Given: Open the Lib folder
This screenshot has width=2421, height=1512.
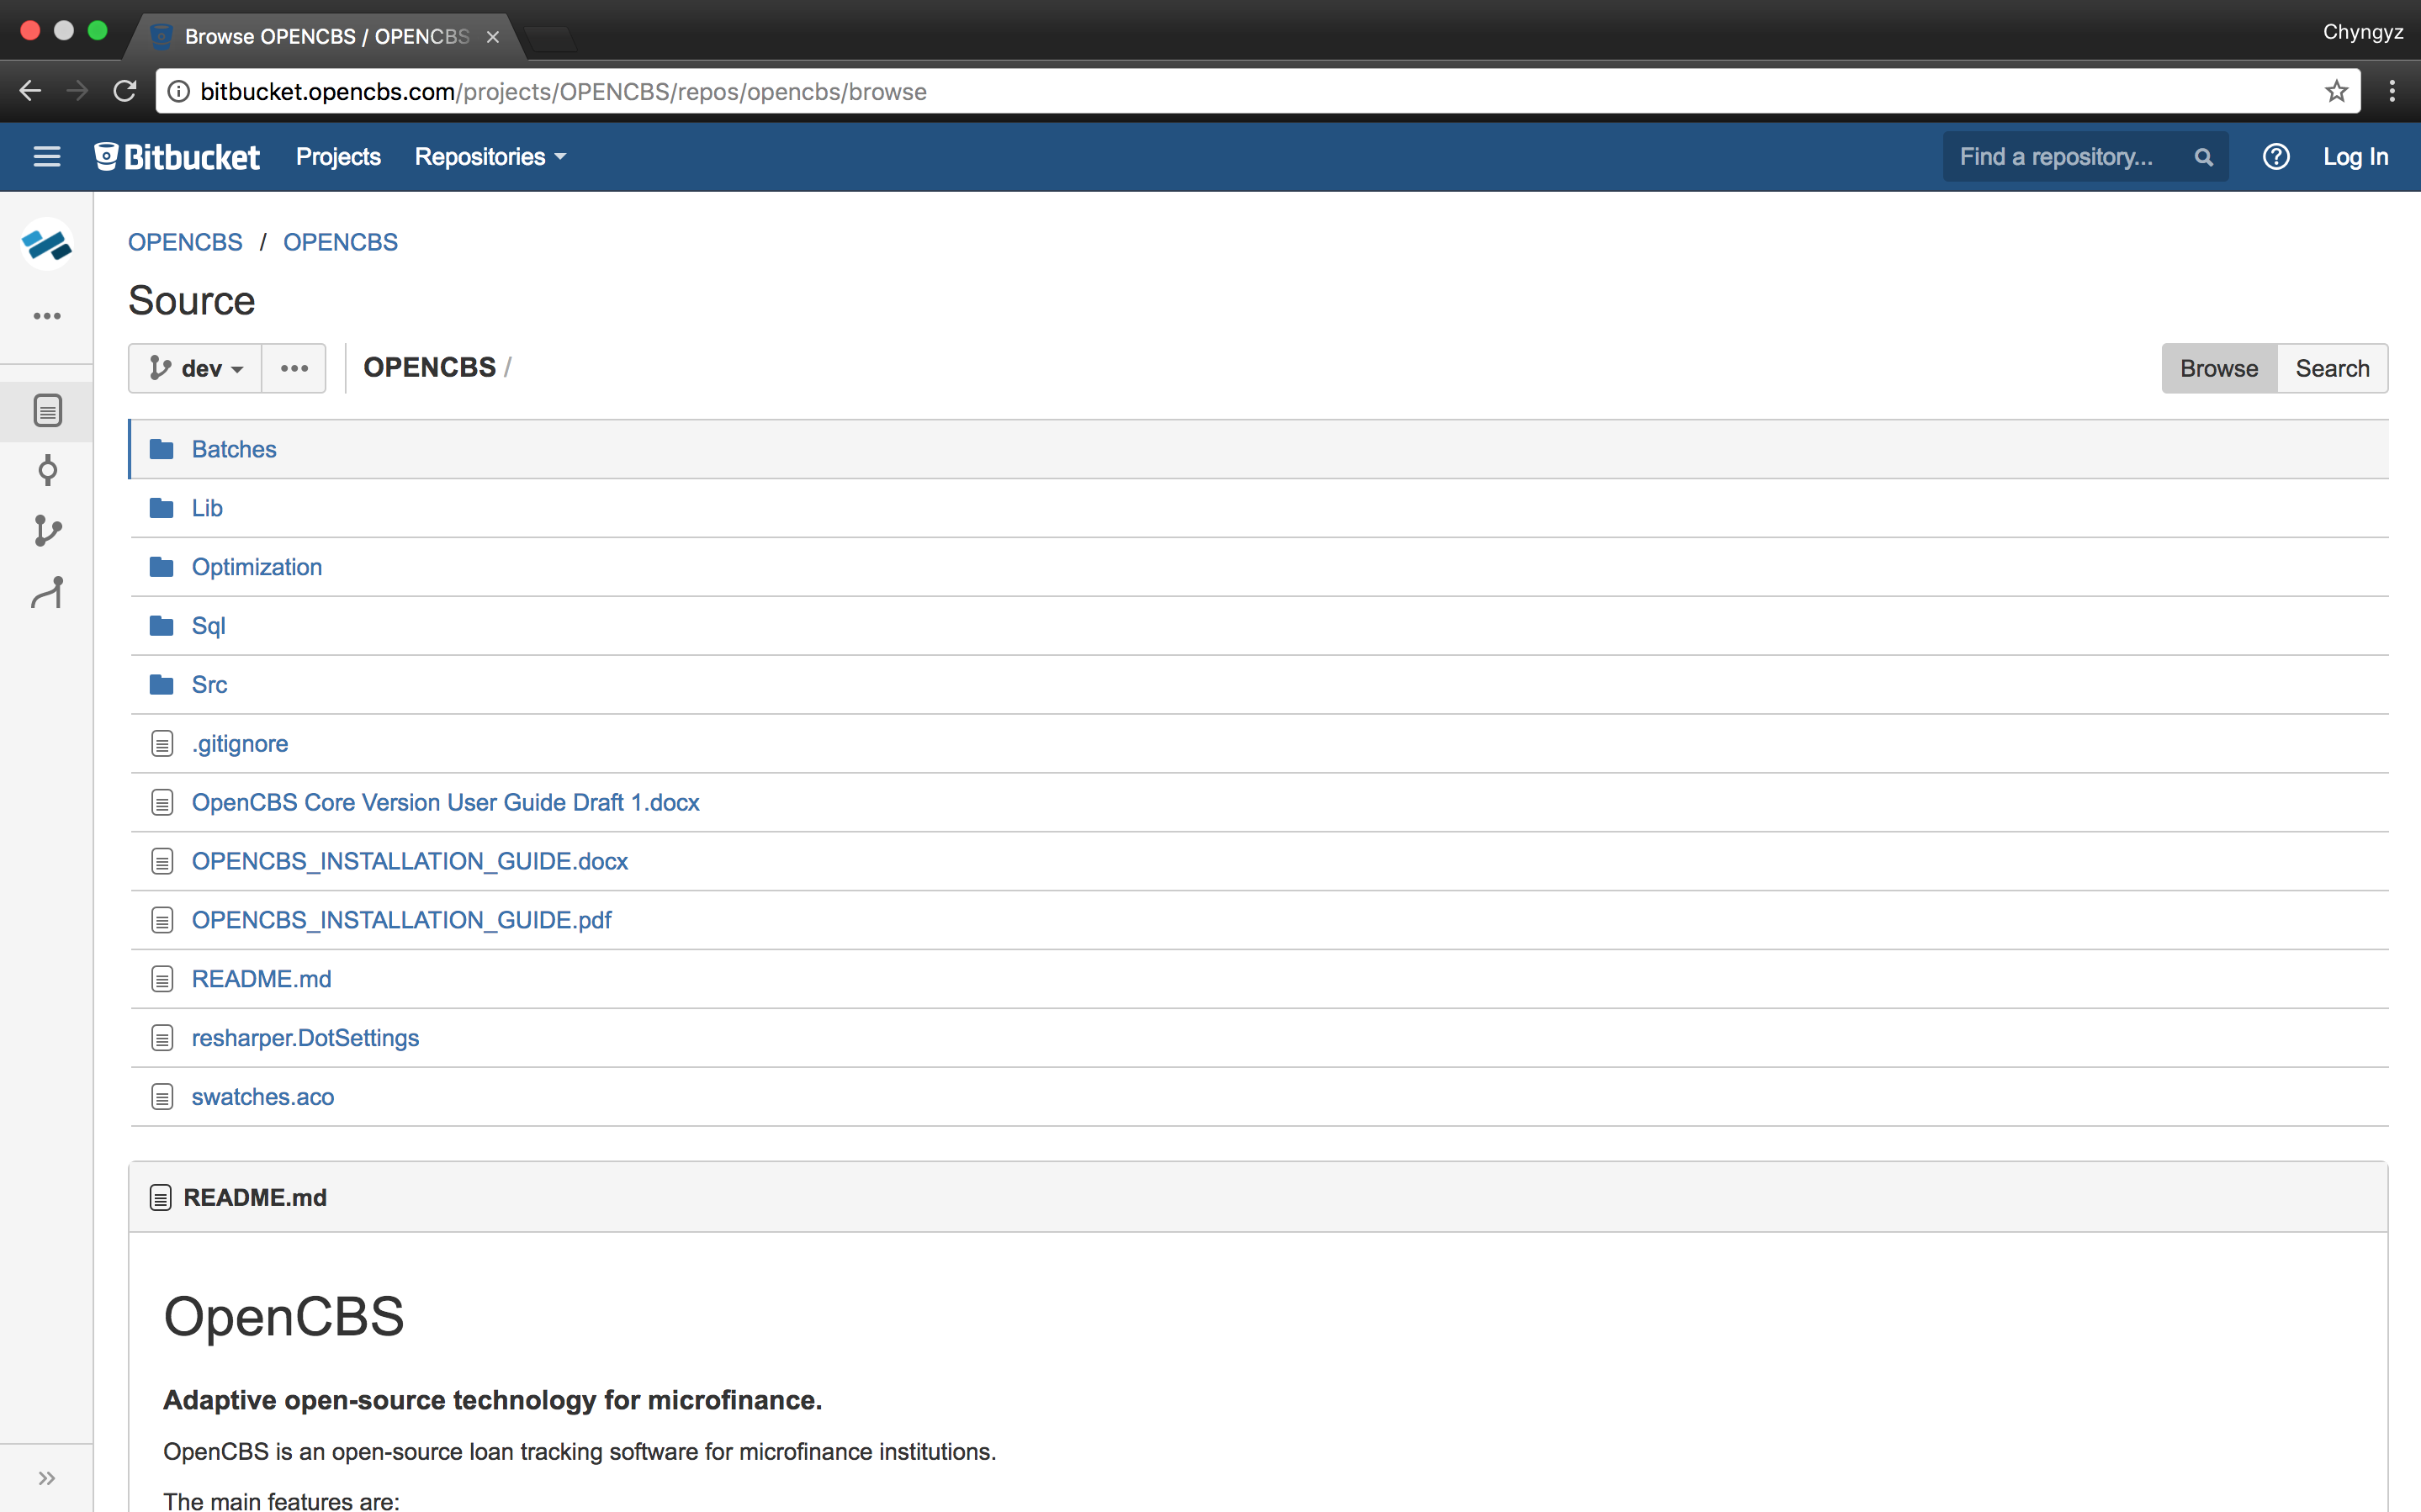Looking at the screenshot, I should [x=207, y=508].
